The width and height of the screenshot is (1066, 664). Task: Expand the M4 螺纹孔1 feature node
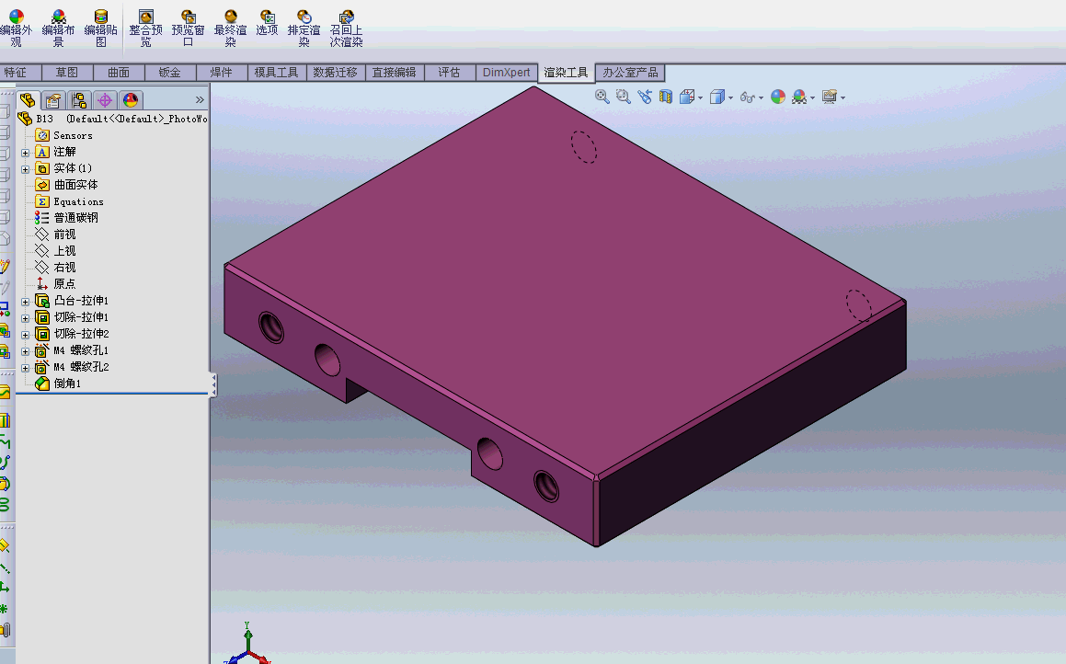click(x=25, y=351)
